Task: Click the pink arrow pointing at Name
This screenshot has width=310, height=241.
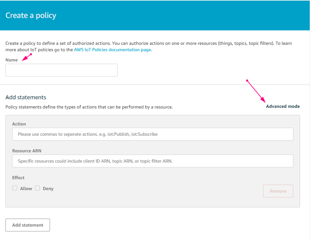Action: coord(27,57)
